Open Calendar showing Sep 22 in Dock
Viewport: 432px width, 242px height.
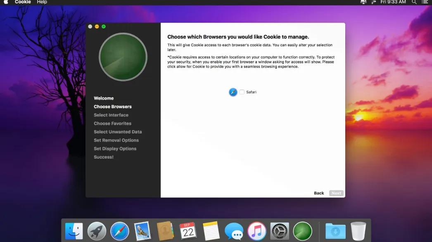click(188, 231)
